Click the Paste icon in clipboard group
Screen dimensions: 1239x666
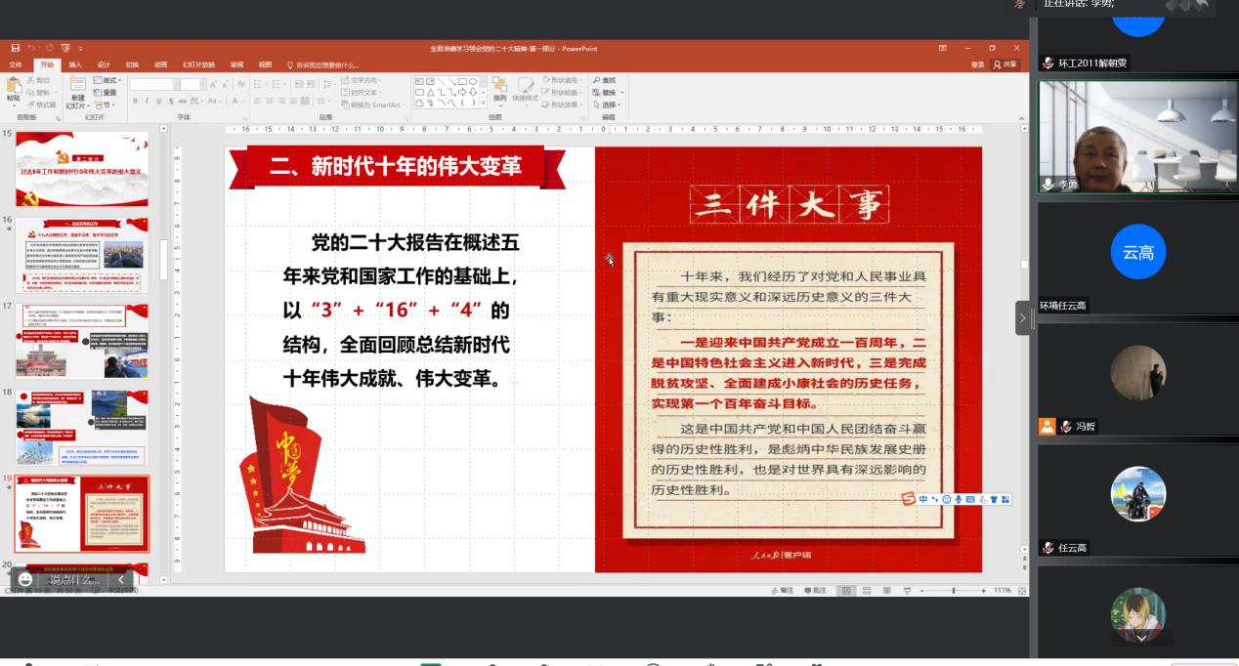click(x=14, y=88)
